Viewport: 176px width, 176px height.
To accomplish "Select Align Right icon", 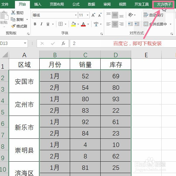I will click(x=121, y=24).
